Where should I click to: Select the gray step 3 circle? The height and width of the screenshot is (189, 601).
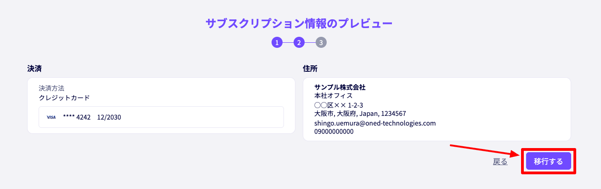pyautogui.click(x=321, y=43)
